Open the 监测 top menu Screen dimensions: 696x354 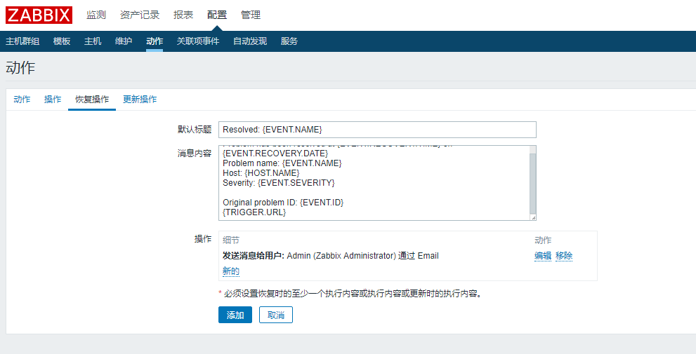tap(96, 15)
